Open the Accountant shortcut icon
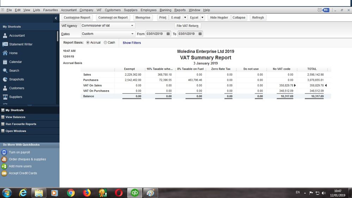 coord(5,36)
